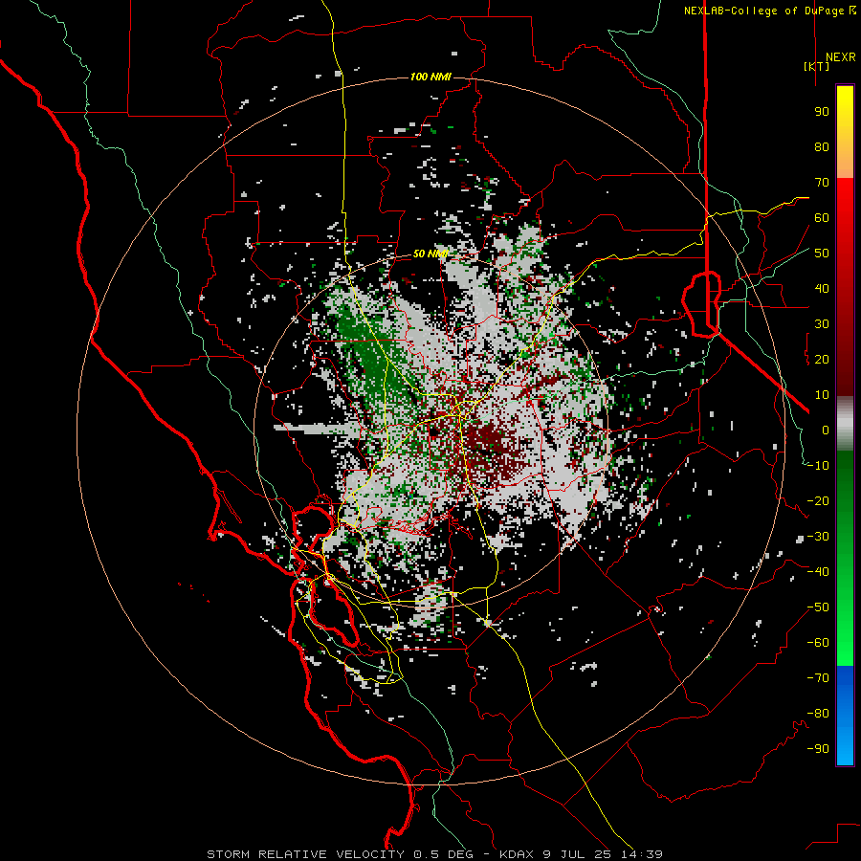
Task: Select the positive 80 scale value
Action: pyautogui.click(x=822, y=146)
